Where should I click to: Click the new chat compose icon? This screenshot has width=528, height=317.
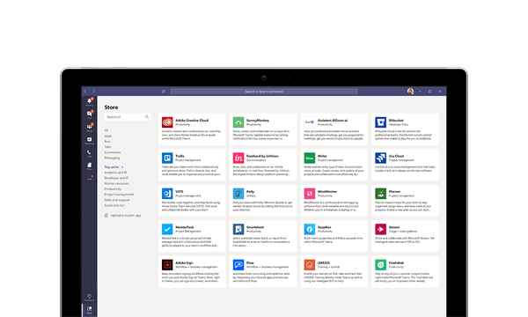coord(164,92)
